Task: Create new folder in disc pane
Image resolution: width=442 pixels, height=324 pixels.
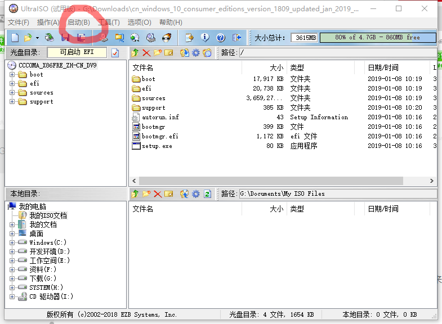Action: [x=158, y=53]
